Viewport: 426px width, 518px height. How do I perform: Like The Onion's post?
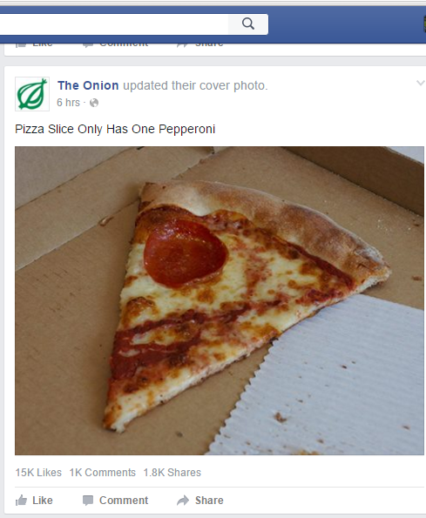pos(34,501)
